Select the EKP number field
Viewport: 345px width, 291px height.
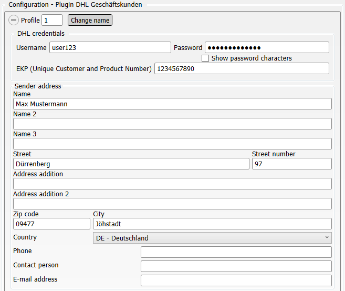point(242,68)
